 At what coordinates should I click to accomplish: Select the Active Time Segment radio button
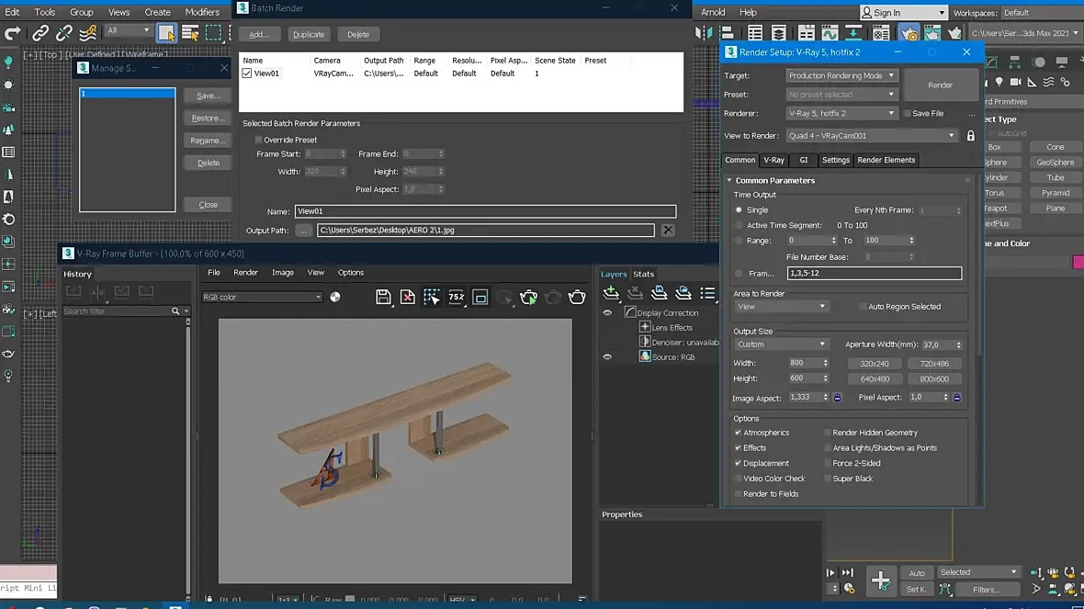coord(739,225)
